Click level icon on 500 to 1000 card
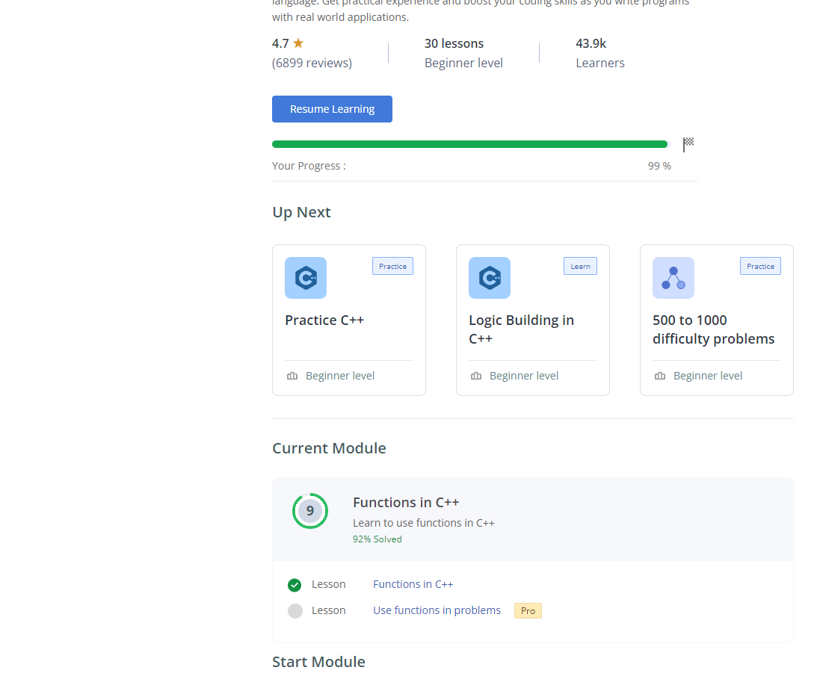 660,376
